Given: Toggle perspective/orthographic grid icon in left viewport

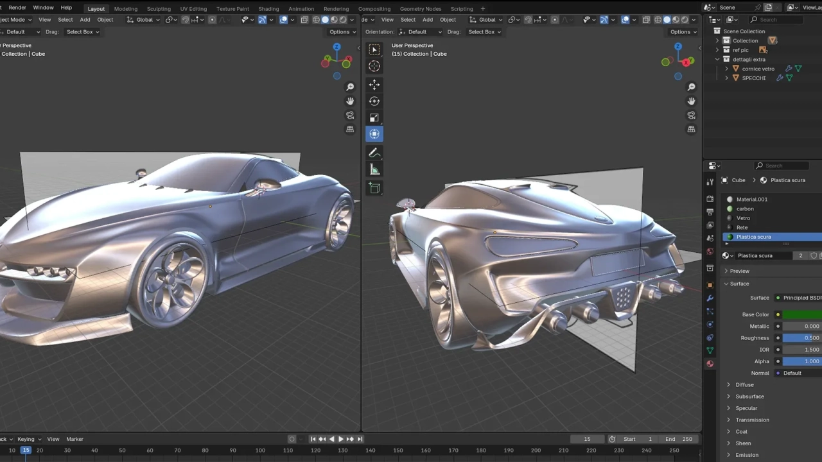Looking at the screenshot, I should click(350, 129).
